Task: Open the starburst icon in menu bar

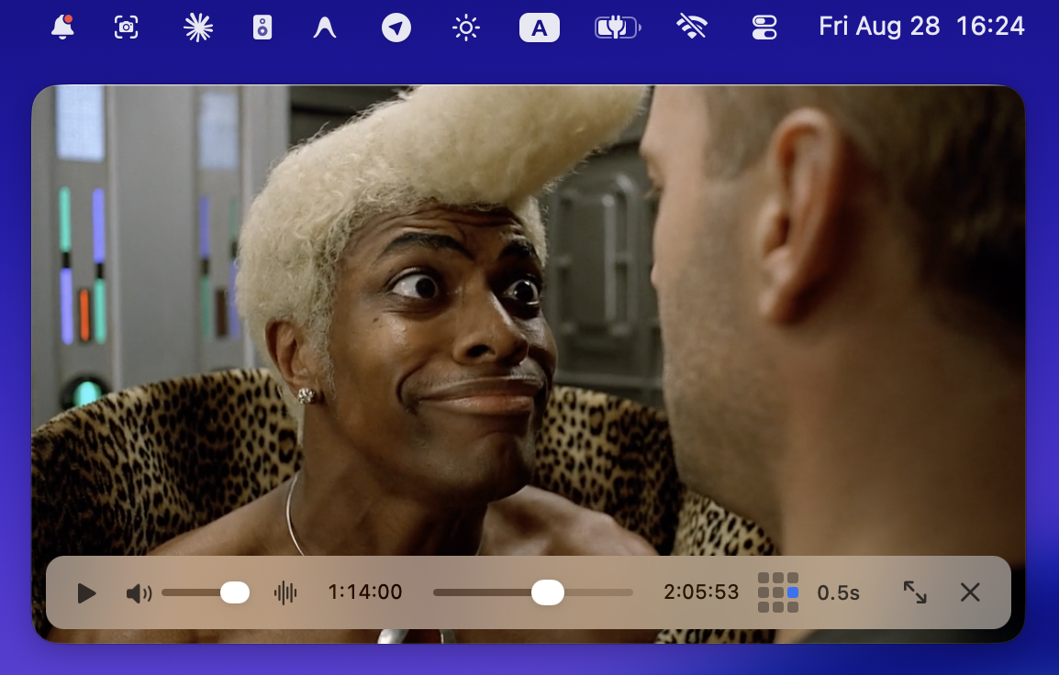Action: coord(198,28)
